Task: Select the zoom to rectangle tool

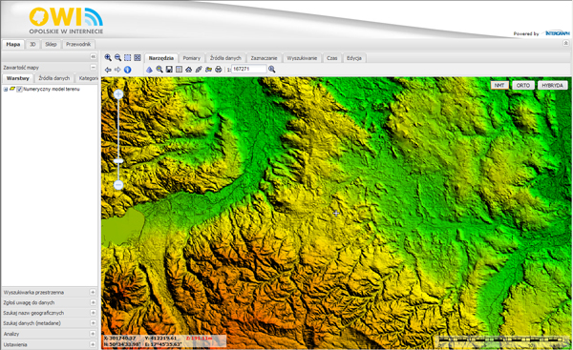Action: tap(128, 57)
